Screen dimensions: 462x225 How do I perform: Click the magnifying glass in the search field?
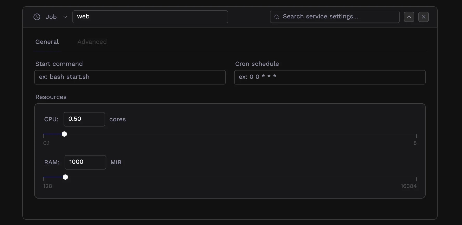click(276, 17)
